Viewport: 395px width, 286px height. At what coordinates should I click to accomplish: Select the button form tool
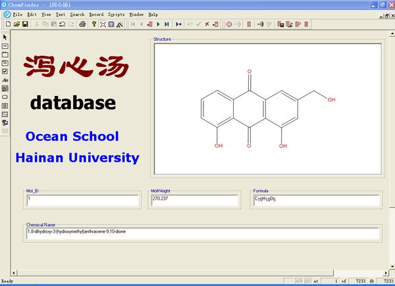point(5,97)
